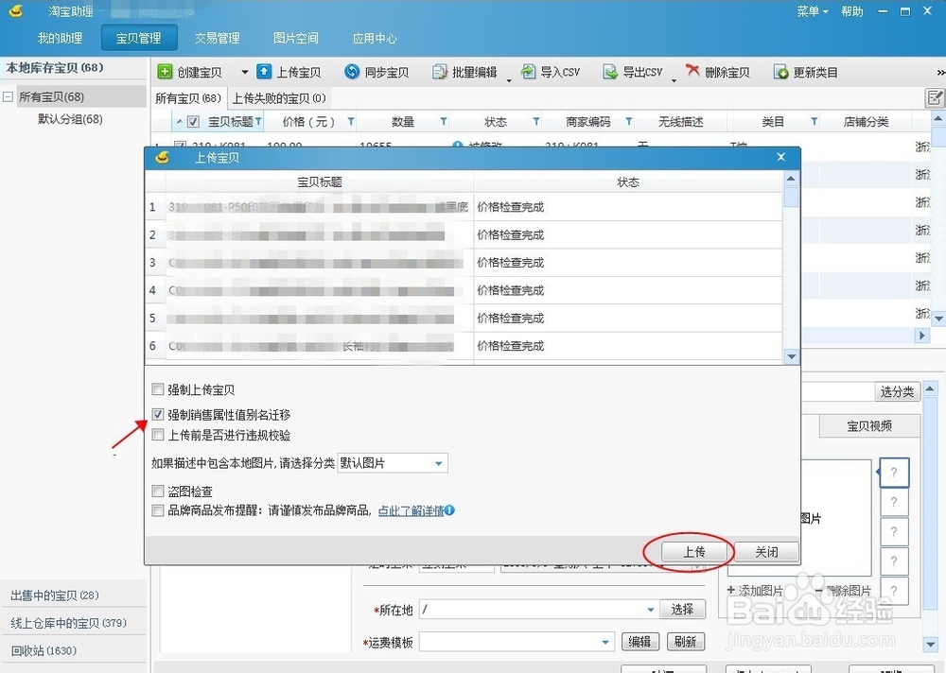946x673 pixels.
Task: Open the 默认图片 dropdown
Action: tap(436, 462)
